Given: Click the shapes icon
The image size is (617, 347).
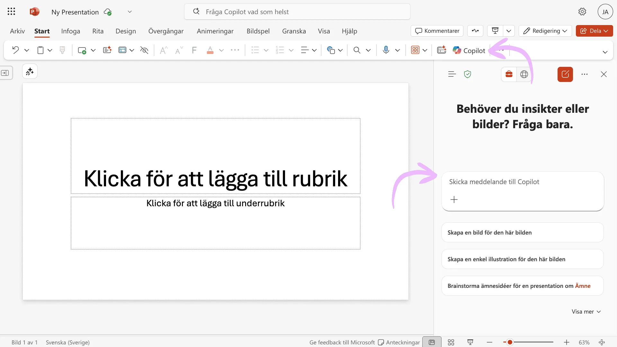Looking at the screenshot, I should (x=331, y=50).
